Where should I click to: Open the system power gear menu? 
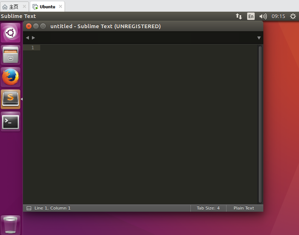tap(293, 16)
